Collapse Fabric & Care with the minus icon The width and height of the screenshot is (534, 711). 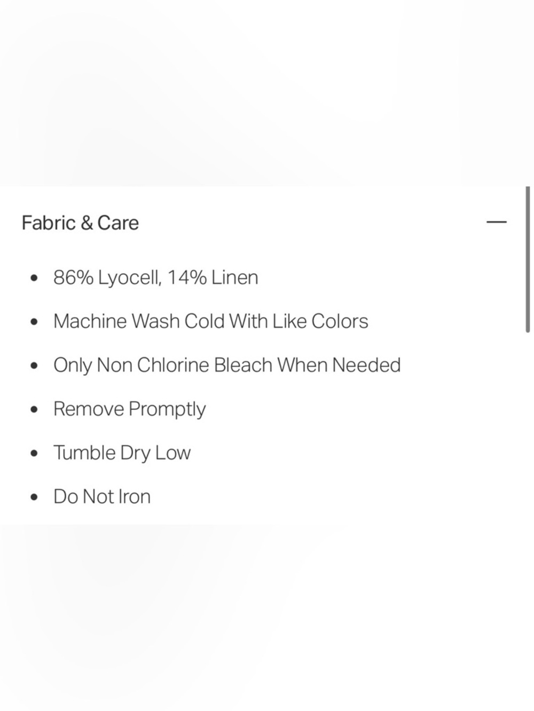[497, 222]
